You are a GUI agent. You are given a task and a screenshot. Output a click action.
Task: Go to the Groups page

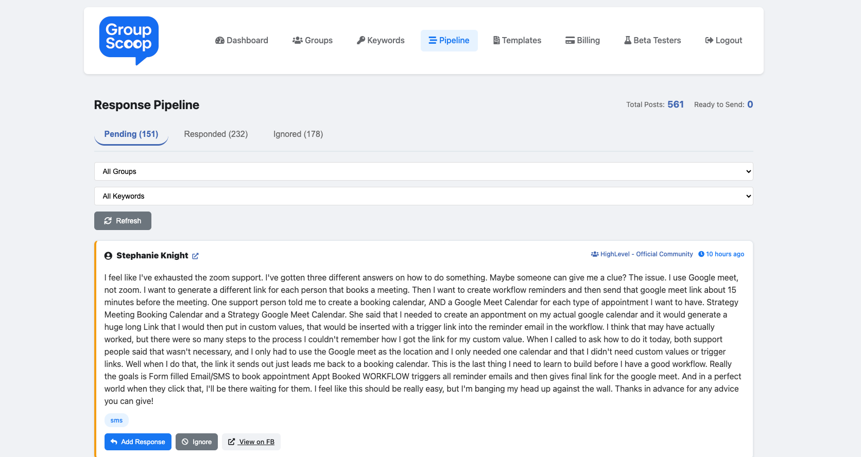[313, 41]
